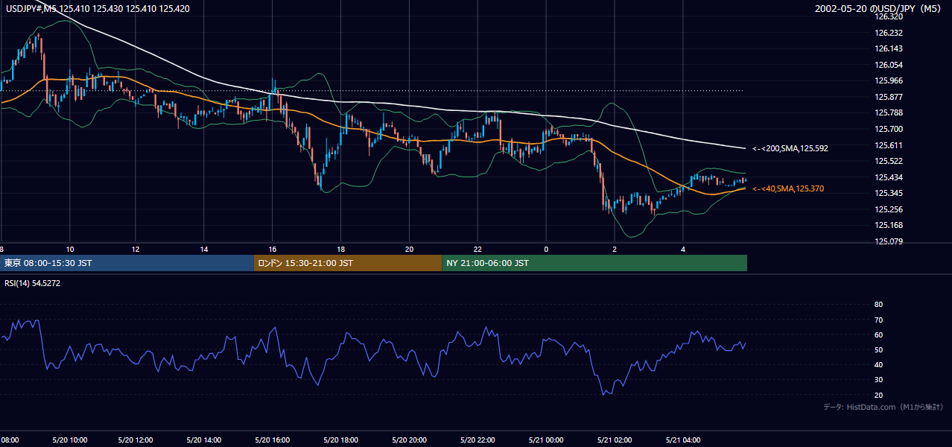952x447 pixels.
Task: Click the hour label 14 on price chart
Action: 204,249
